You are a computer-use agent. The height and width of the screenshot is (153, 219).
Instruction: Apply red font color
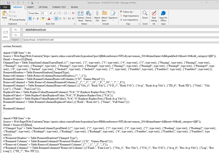pos(49,18)
